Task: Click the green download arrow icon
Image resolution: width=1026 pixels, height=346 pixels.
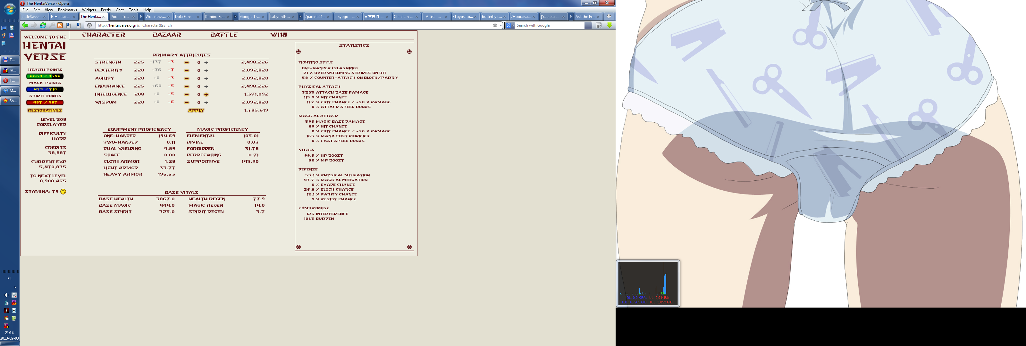Action: 609,26
